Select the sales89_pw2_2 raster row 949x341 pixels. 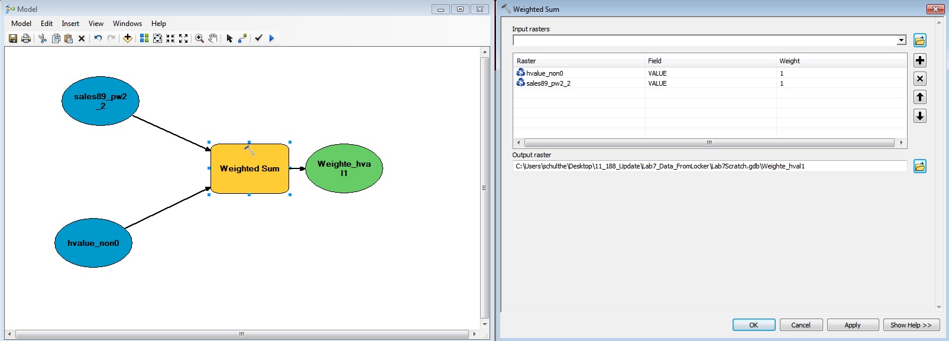tap(710, 83)
